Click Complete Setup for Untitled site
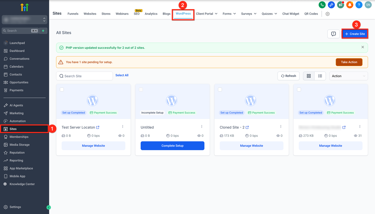This screenshot has height=214, width=375. (x=172, y=146)
